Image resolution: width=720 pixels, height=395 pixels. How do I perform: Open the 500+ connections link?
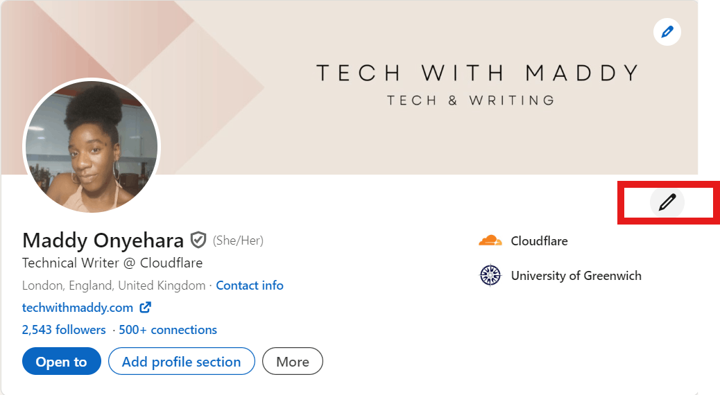(x=168, y=329)
